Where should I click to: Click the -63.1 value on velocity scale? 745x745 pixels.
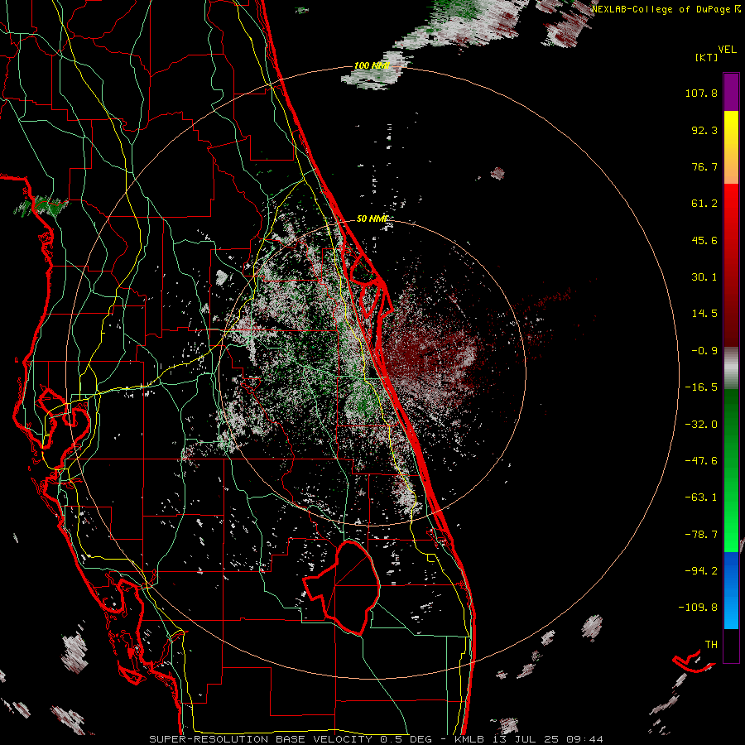click(701, 497)
